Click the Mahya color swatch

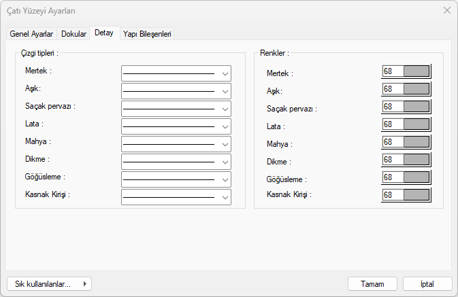tap(416, 142)
